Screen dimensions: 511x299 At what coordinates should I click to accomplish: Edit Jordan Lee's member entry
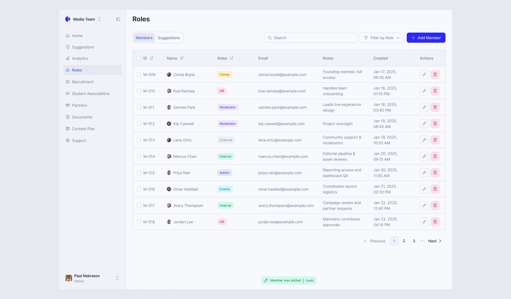[424, 222]
